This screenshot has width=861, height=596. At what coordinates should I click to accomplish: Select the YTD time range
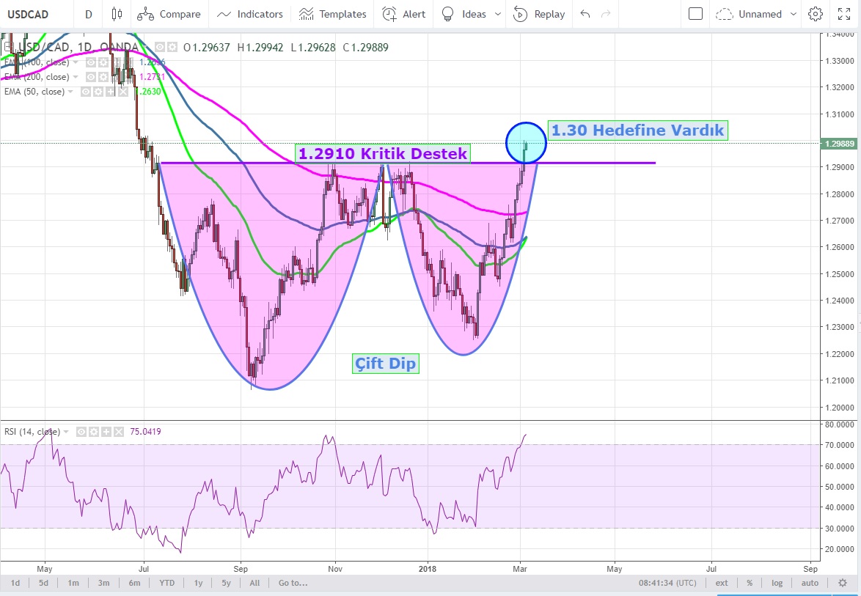pyautogui.click(x=166, y=583)
